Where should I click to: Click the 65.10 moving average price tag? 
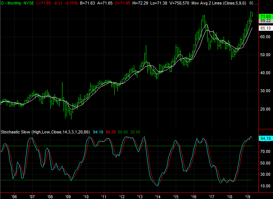pos(266,28)
